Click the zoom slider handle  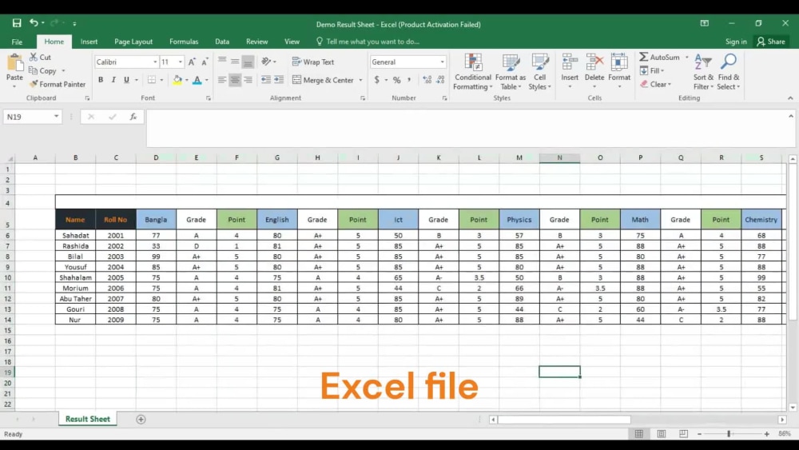729,434
